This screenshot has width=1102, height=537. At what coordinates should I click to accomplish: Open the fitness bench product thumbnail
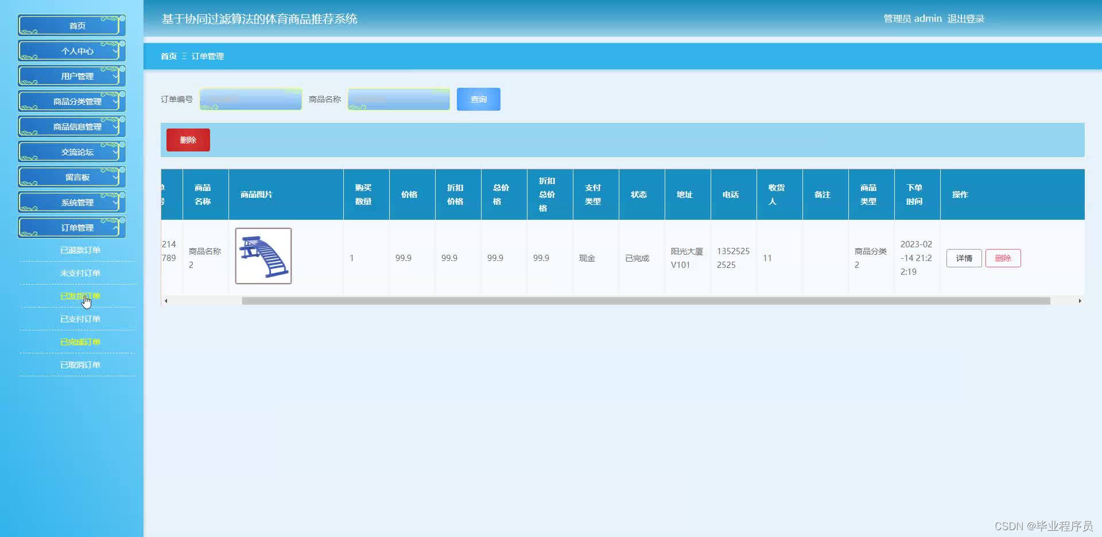pos(263,256)
